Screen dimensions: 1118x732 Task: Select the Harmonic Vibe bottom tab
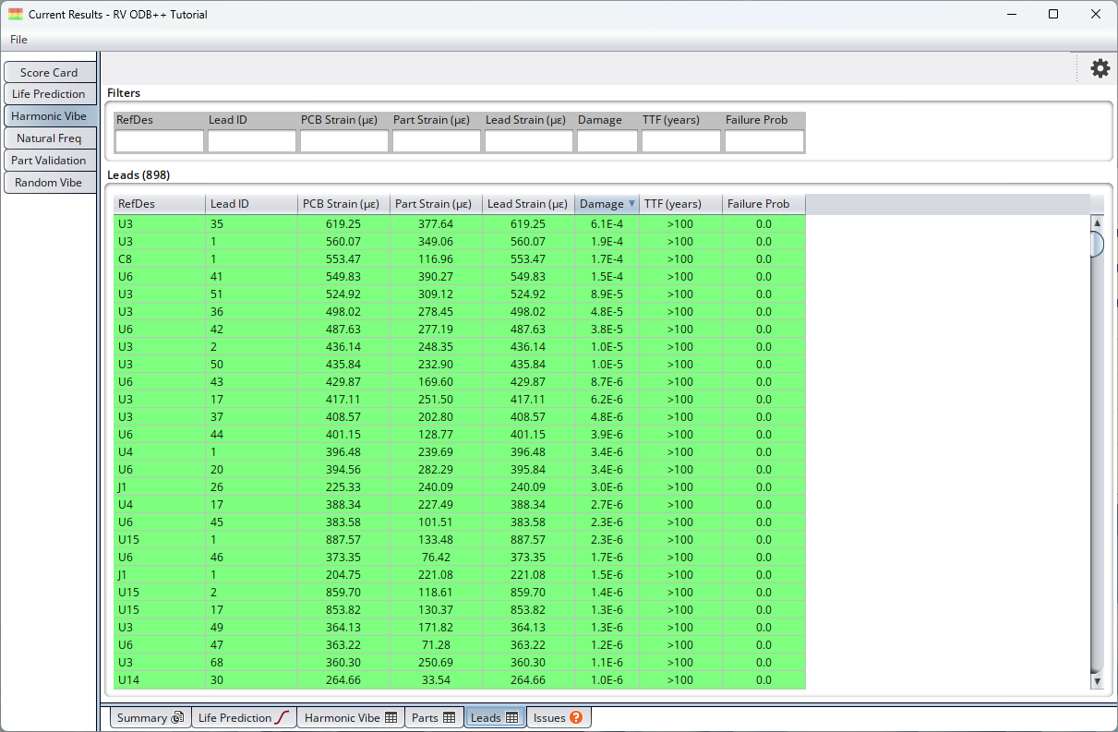pyautogui.click(x=350, y=717)
